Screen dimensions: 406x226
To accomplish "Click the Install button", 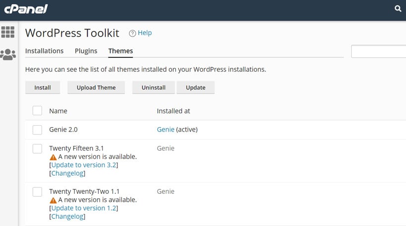I will point(43,88).
